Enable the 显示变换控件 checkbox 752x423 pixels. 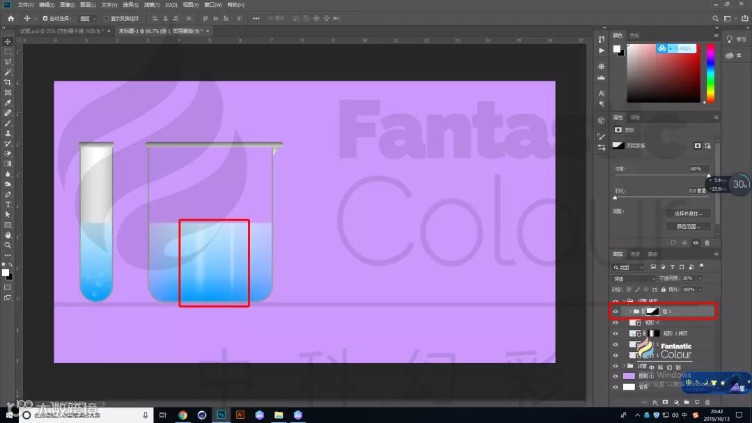(107, 18)
